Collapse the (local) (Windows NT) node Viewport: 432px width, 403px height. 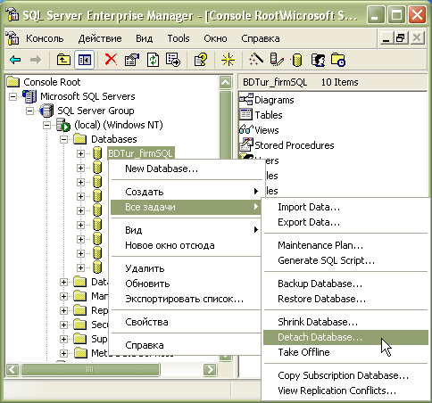pos(46,125)
